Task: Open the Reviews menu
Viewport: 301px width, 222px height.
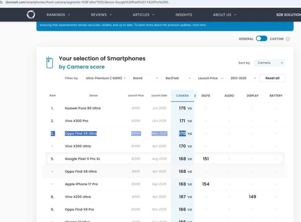Action: pos(101,15)
